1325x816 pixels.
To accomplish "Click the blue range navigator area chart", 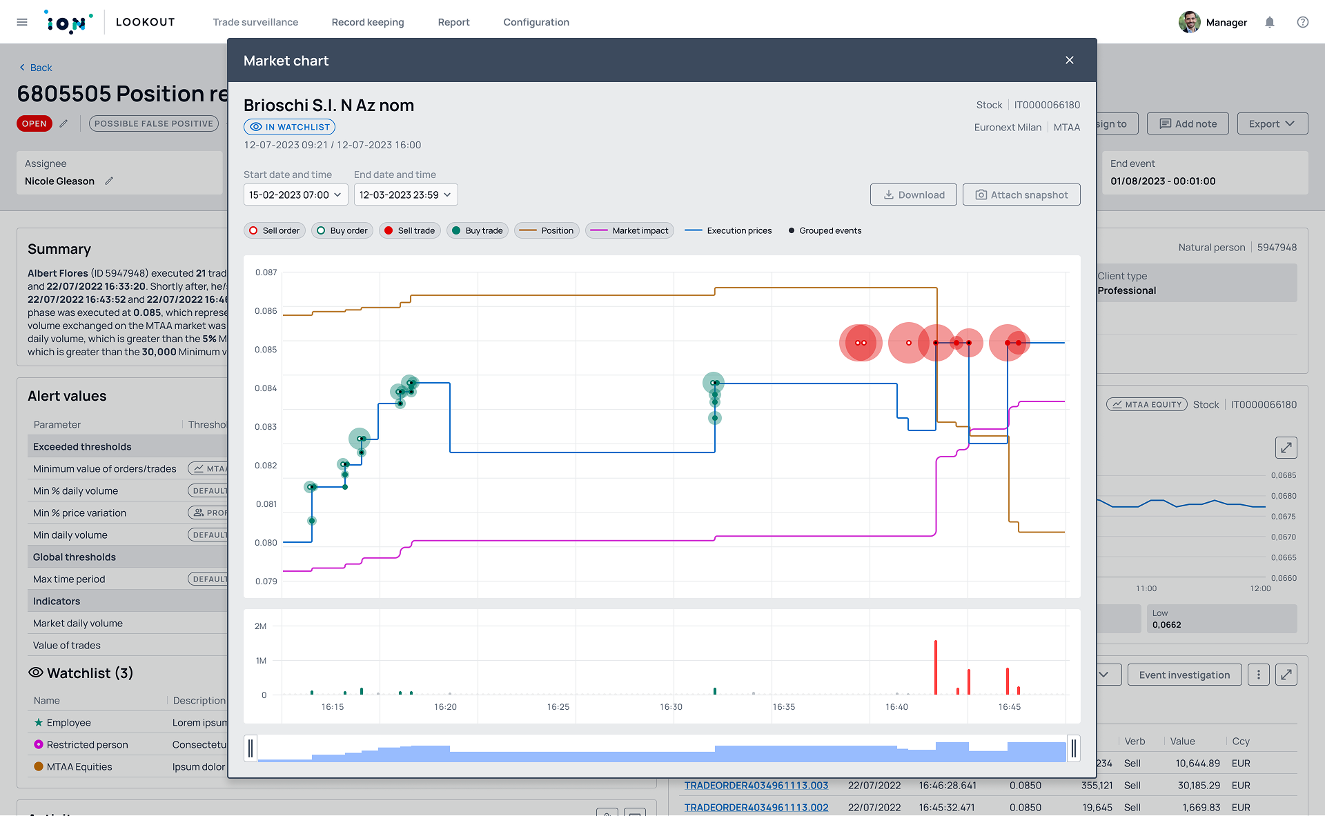I will coord(662,752).
